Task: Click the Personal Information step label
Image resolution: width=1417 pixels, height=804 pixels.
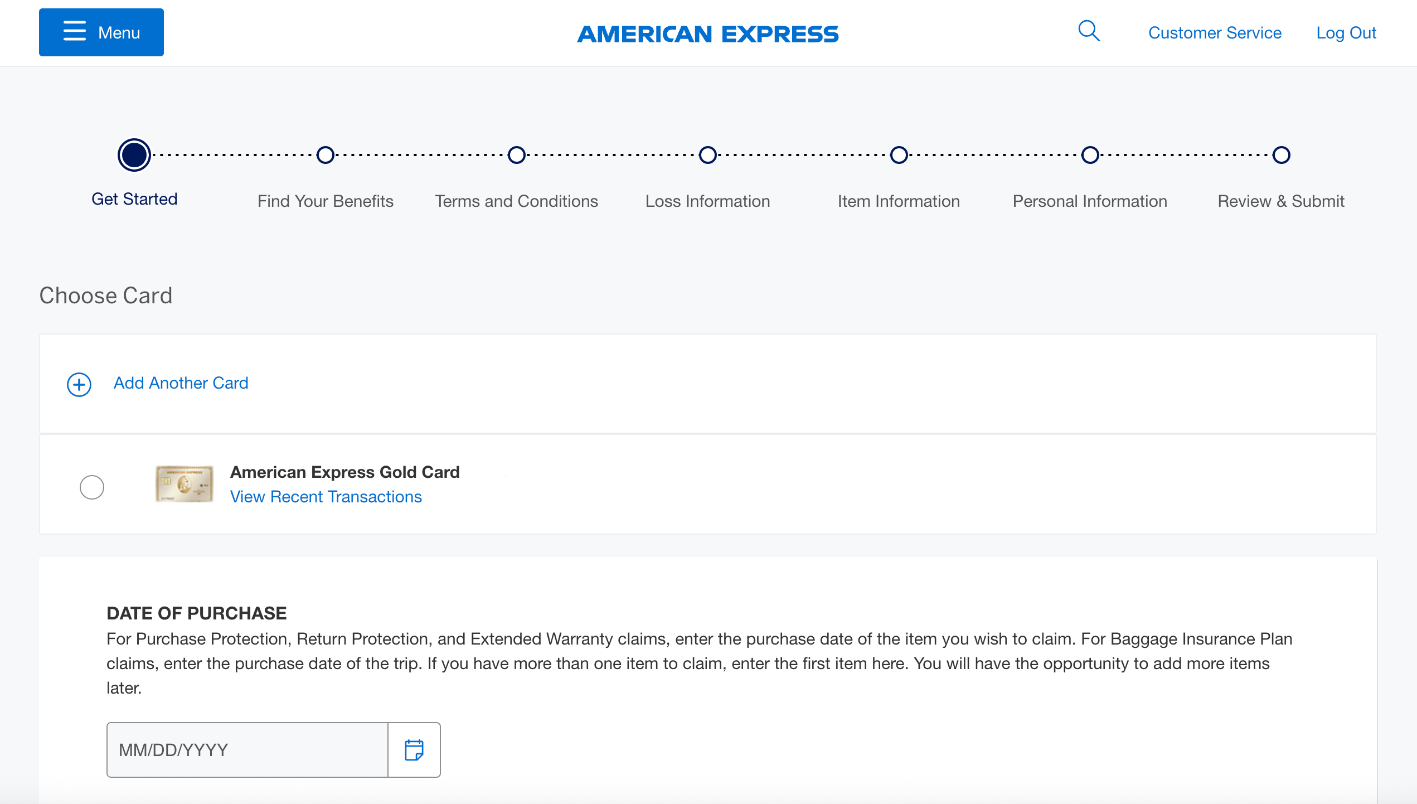Action: pyautogui.click(x=1090, y=201)
